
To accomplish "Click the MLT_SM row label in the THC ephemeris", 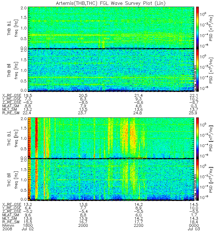I will [10, 219].
